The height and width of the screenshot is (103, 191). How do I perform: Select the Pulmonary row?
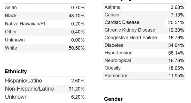click(x=144, y=76)
